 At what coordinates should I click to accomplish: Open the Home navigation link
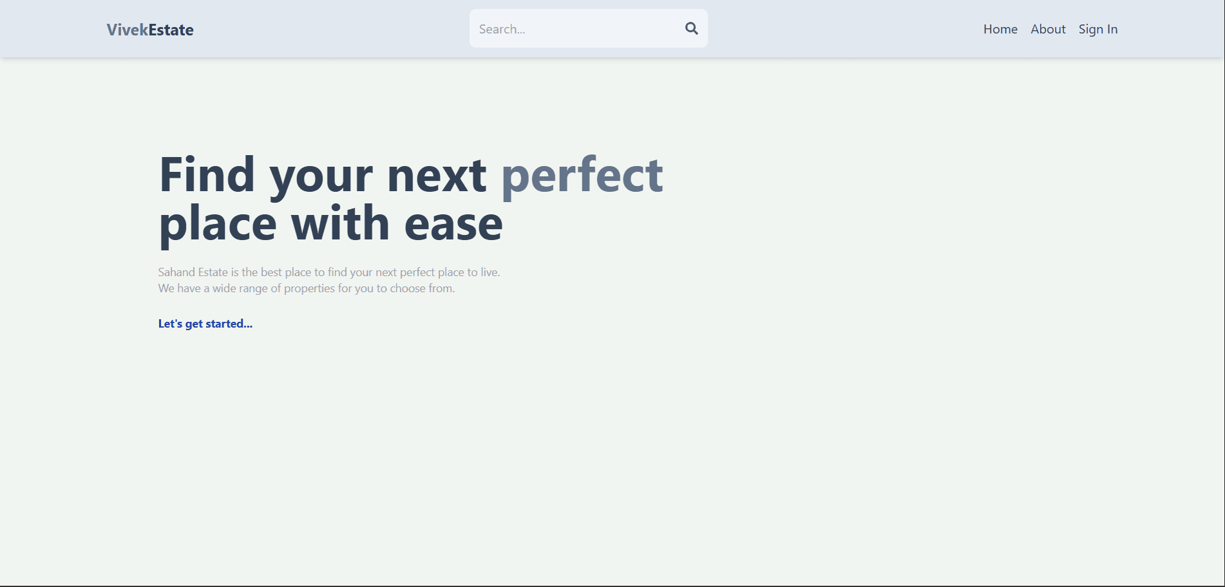click(x=1000, y=29)
